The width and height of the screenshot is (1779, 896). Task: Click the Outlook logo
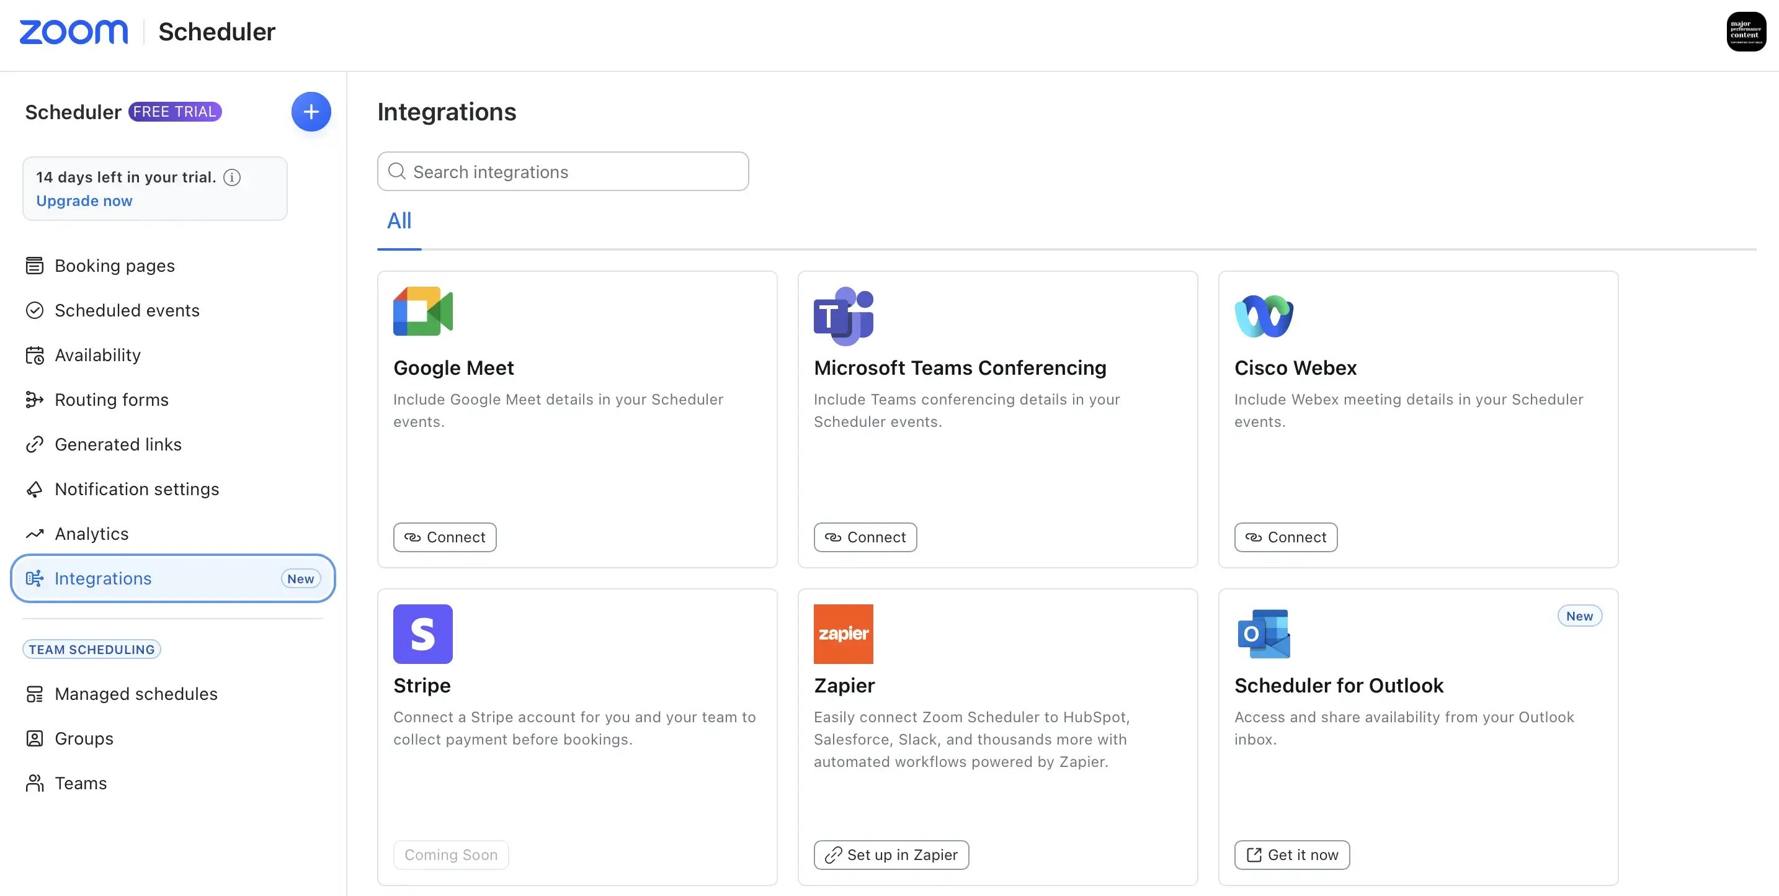click(1264, 634)
